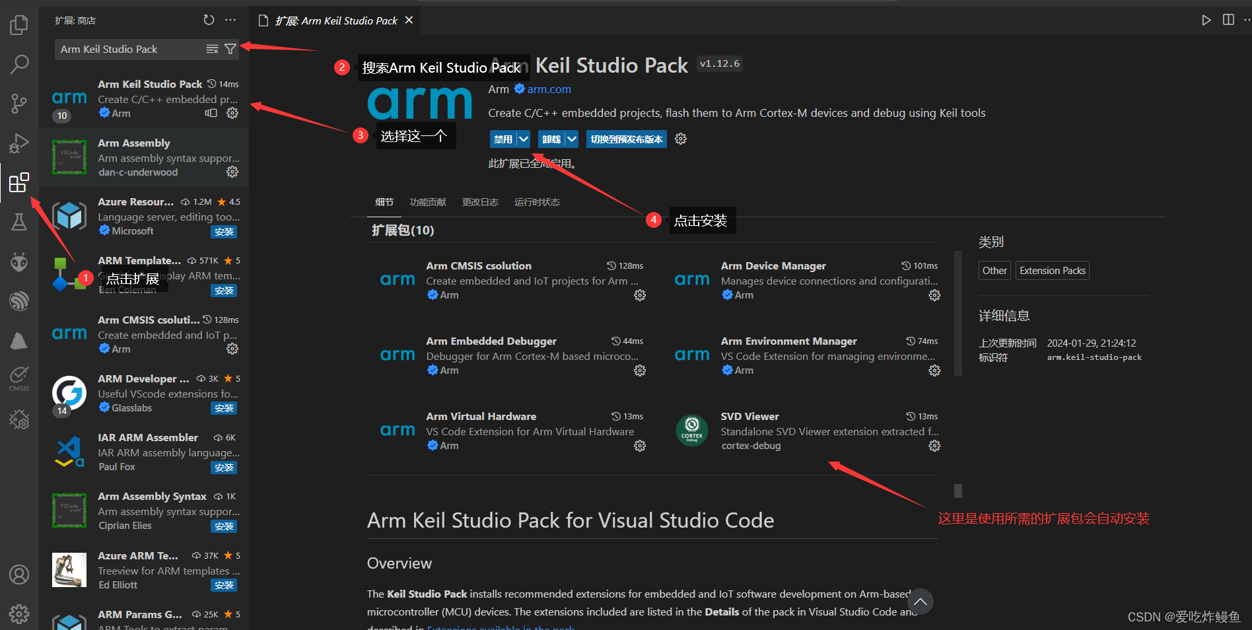
Task: Open gear for Arm Virtual Hardware card
Action: (640, 446)
